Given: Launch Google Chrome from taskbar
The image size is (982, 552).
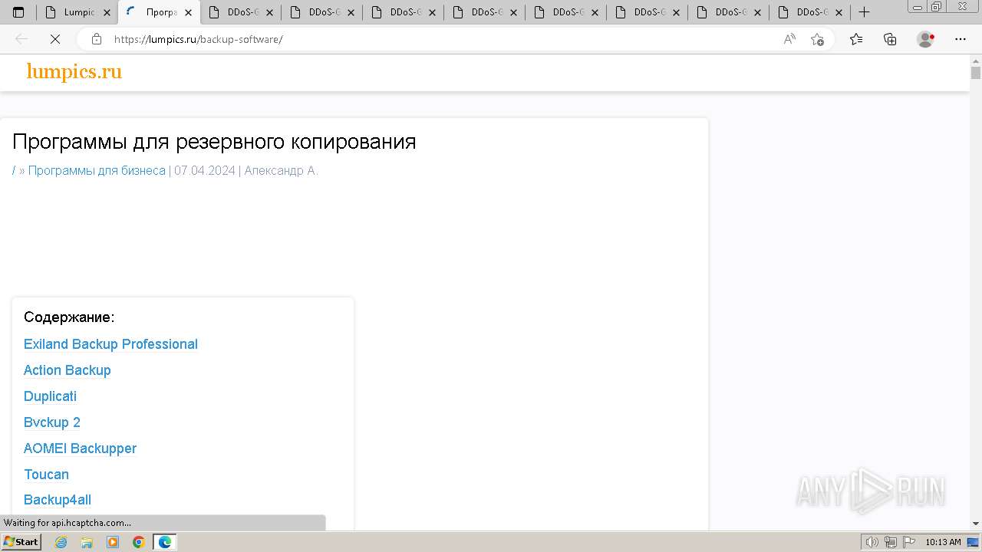Looking at the screenshot, I should point(139,542).
